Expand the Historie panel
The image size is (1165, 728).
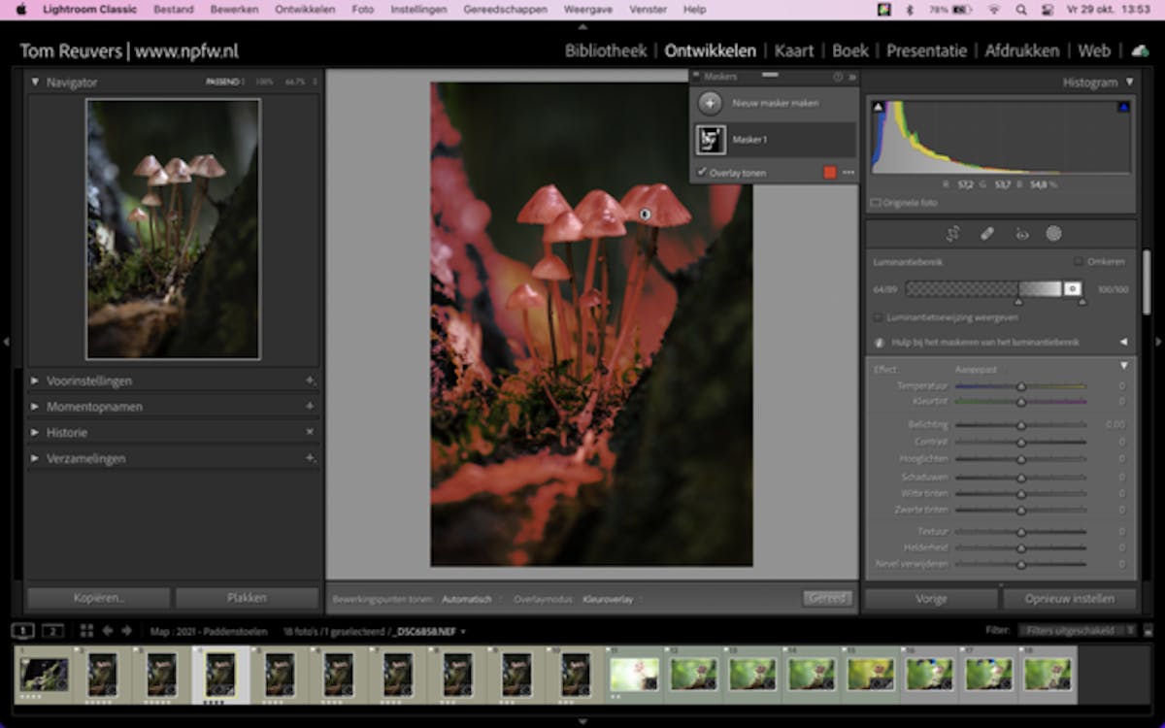point(35,432)
